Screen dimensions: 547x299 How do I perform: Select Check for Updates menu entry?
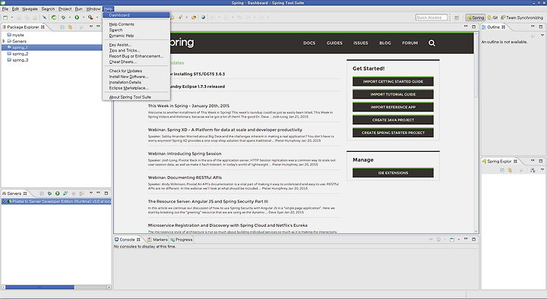(x=136, y=71)
